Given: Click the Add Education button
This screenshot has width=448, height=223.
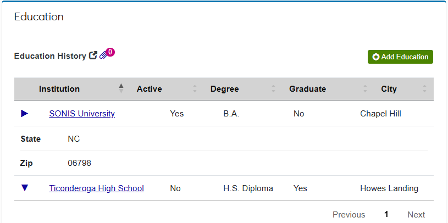Looking at the screenshot, I should (400, 57).
